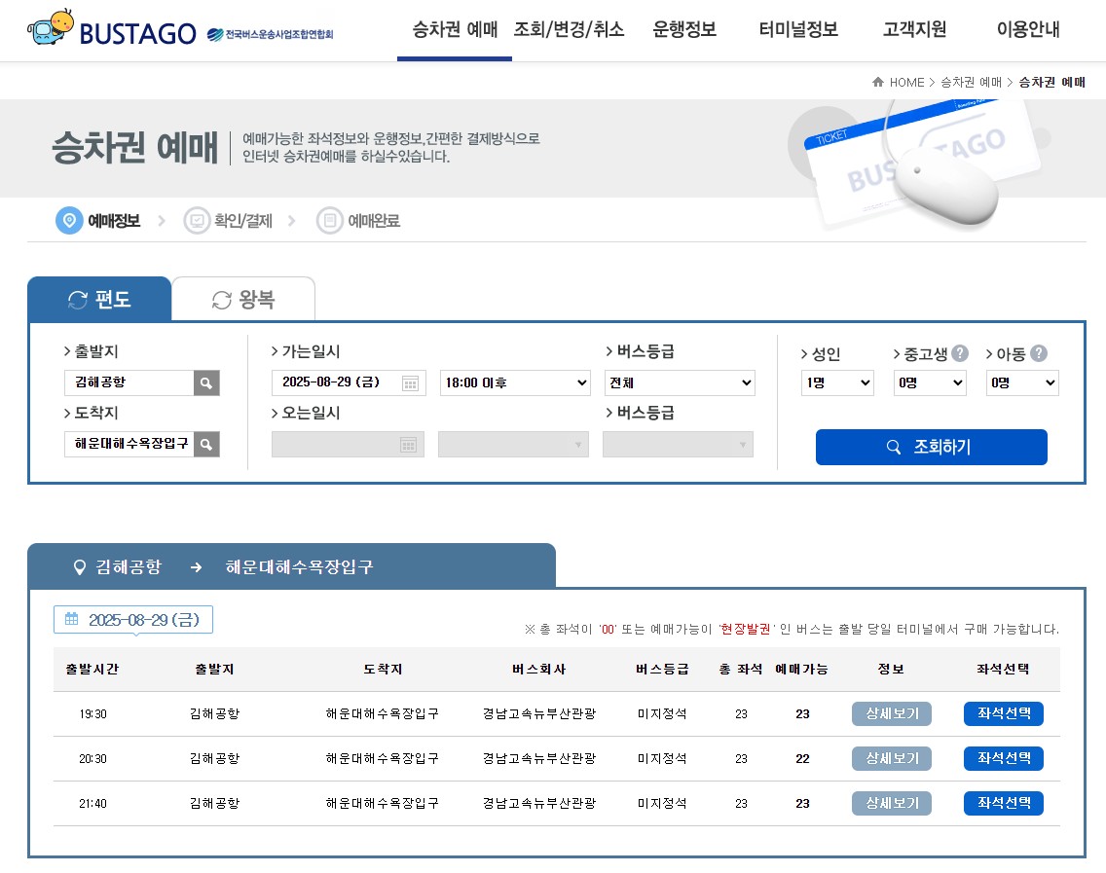Click the arrival terminal search magnifier icon
Viewport: 1106px width, 873px height.
point(206,445)
